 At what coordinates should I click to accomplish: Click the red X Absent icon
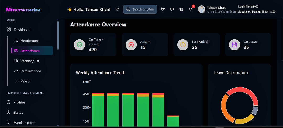[x=131, y=45]
